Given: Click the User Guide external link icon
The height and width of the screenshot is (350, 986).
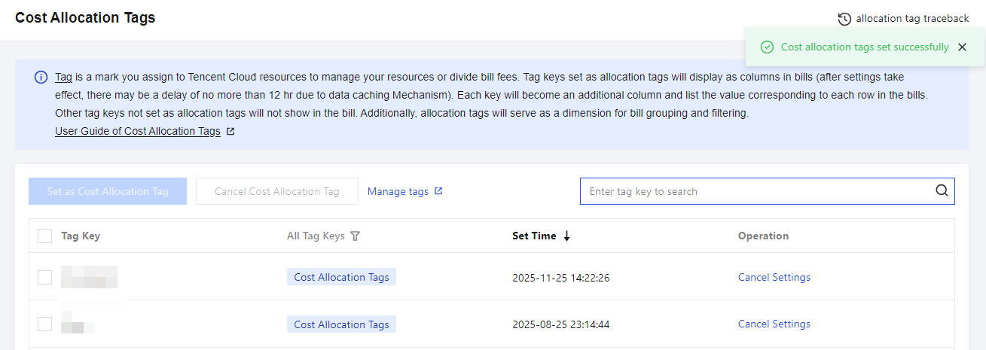Looking at the screenshot, I should [x=230, y=132].
